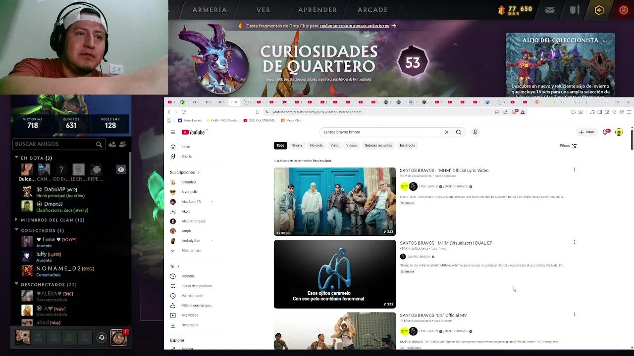Select the Subidas recientes chip
This screenshot has width=634, height=356.
(378, 145)
